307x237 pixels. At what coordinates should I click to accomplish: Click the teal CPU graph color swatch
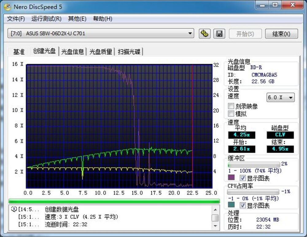[231, 205]
